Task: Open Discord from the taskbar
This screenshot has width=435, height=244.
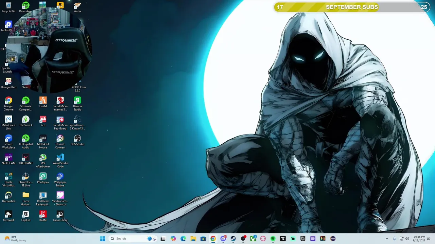Action: click(223, 239)
